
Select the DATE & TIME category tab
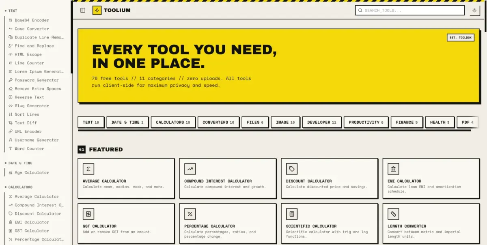[127, 122]
